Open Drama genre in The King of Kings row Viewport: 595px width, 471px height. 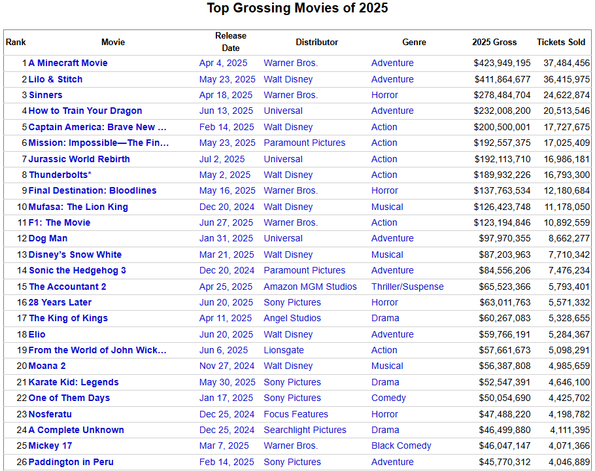point(385,318)
